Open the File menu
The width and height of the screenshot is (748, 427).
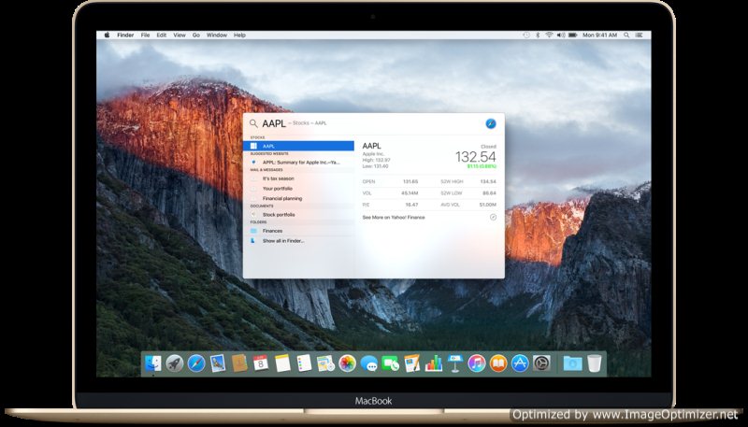point(145,36)
